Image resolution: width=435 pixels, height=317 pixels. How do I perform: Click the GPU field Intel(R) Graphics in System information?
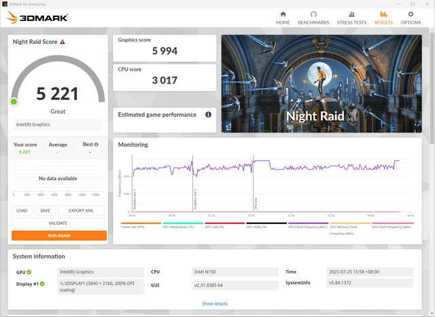tap(101, 272)
